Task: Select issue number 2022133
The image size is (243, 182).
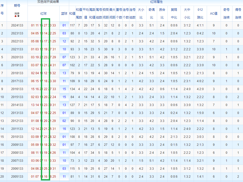Action: point(17,41)
